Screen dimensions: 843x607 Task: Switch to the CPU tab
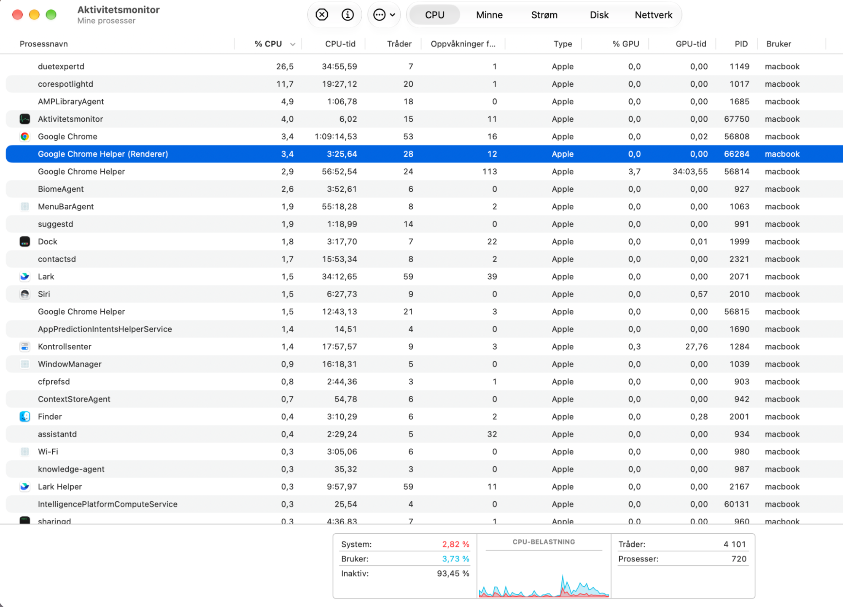tap(434, 15)
